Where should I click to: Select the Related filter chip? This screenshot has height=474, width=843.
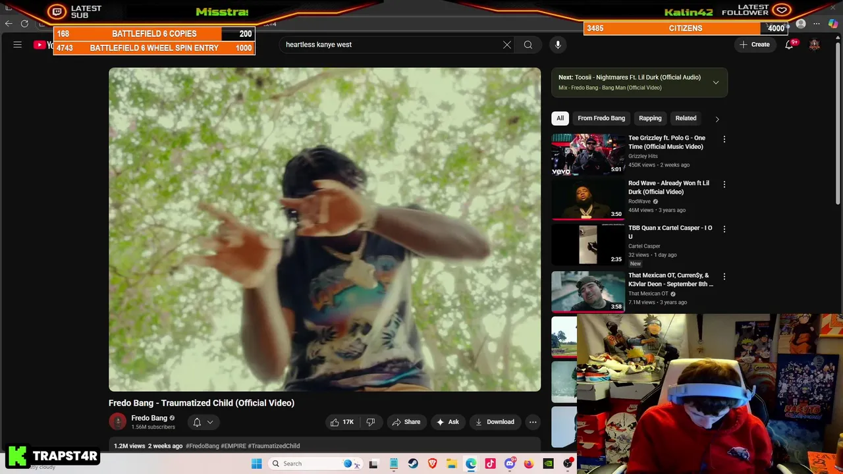pyautogui.click(x=686, y=118)
